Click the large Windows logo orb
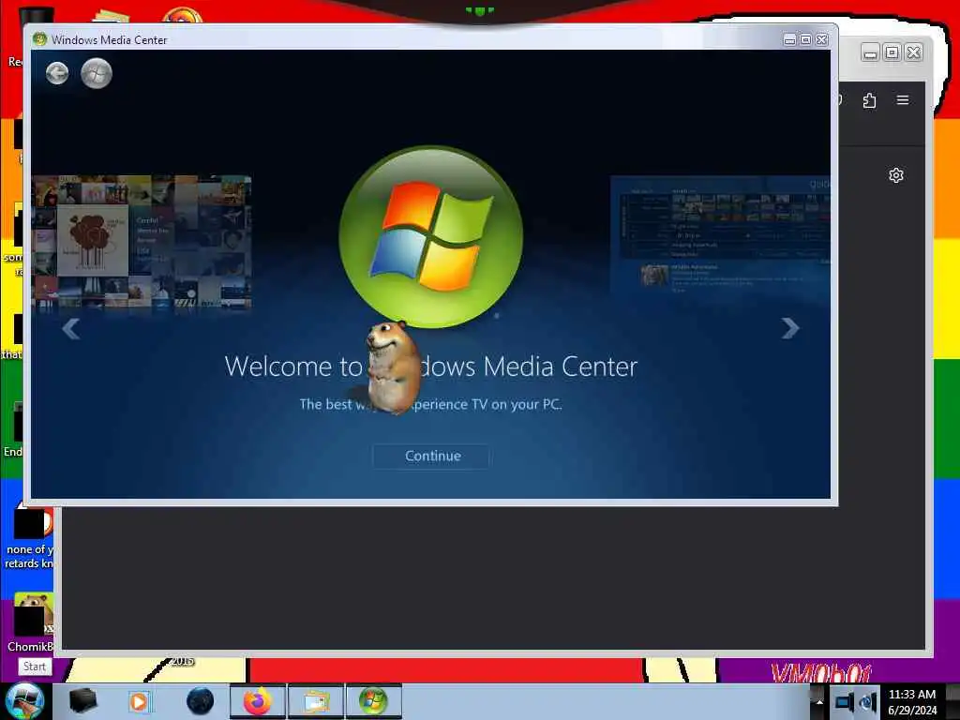 click(x=431, y=236)
